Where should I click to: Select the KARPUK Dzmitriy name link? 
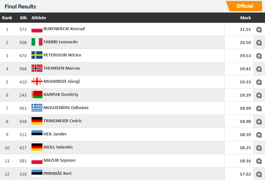point(61,95)
